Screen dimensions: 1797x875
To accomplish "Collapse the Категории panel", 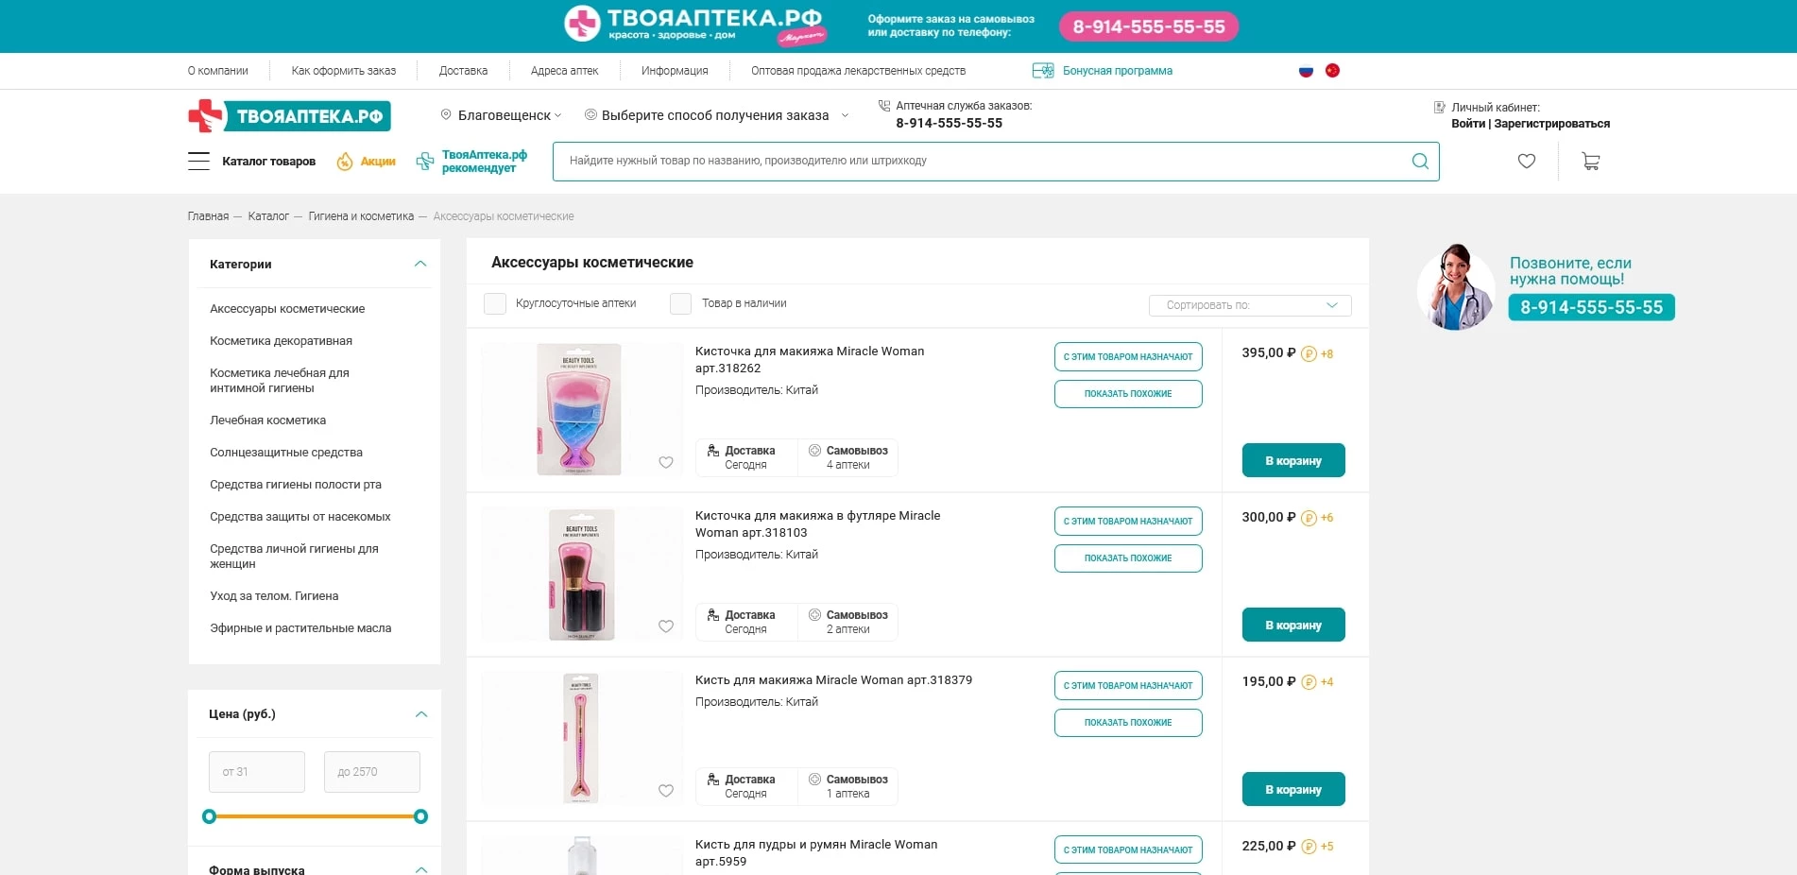I will coord(420,265).
